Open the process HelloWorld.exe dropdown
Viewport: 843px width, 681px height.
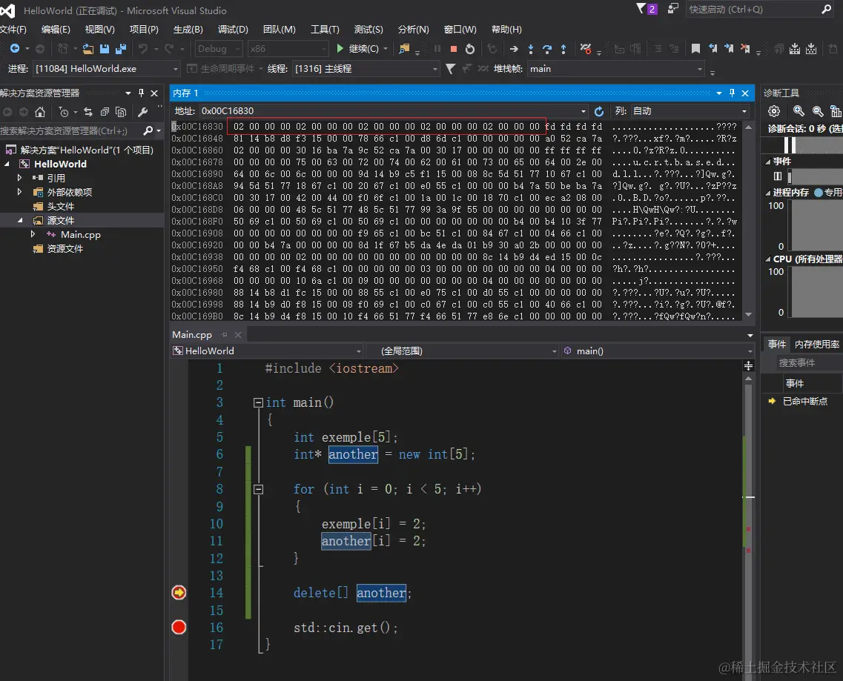pyautogui.click(x=106, y=69)
